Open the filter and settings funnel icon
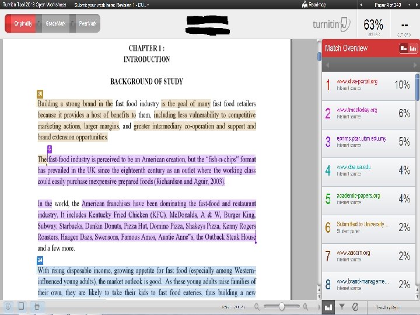Viewport: 420px width, 315px height. [x=342, y=307]
